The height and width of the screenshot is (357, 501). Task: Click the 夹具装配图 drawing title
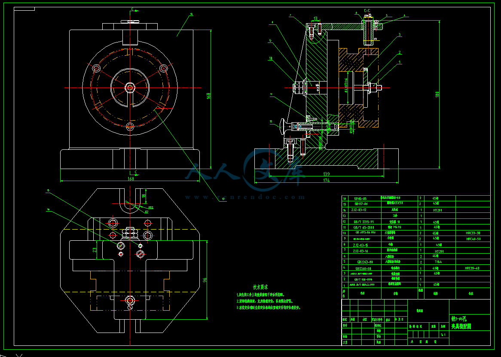click(x=461, y=327)
